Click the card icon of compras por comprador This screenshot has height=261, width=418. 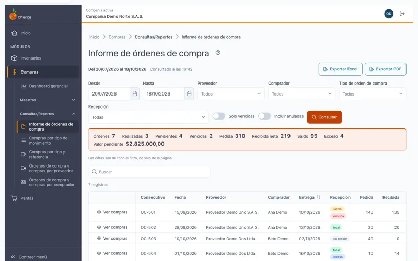[23, 182]
